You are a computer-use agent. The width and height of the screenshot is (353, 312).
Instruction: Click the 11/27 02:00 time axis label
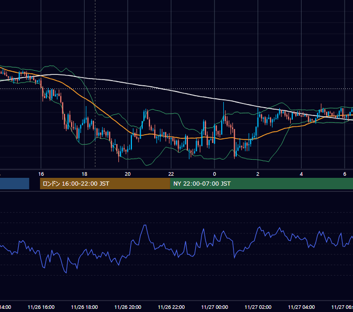(258, 307)
